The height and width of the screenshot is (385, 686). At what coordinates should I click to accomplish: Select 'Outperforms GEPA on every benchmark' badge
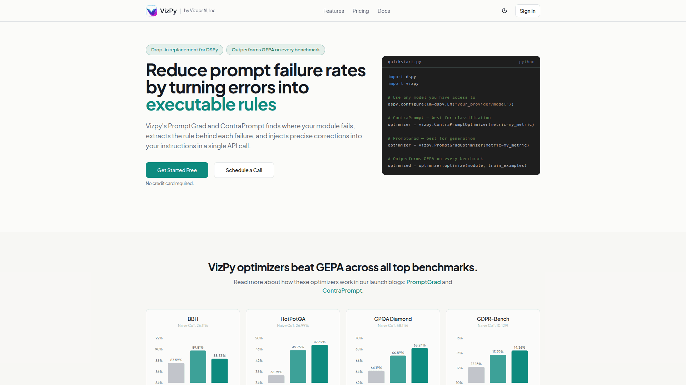[275, 50]
